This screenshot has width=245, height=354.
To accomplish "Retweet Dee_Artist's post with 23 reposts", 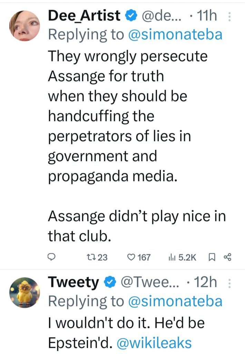I will click(x=96, y=257).
